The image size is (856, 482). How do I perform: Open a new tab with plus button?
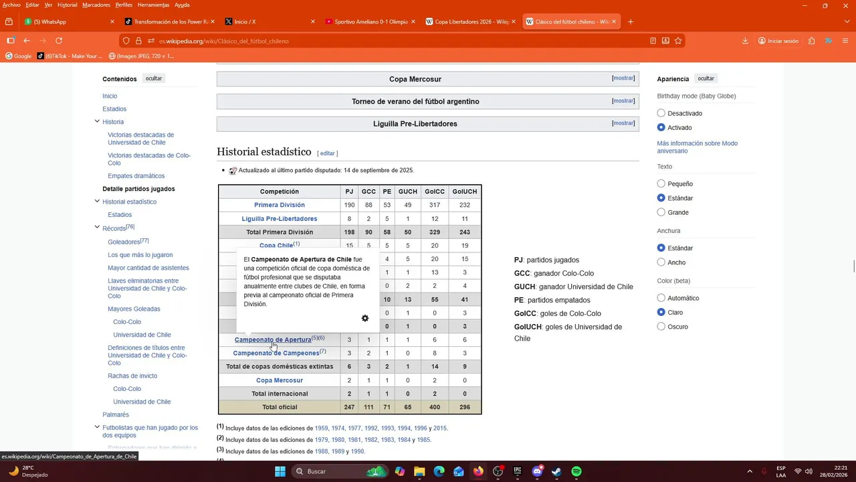(x=630, y=21)
